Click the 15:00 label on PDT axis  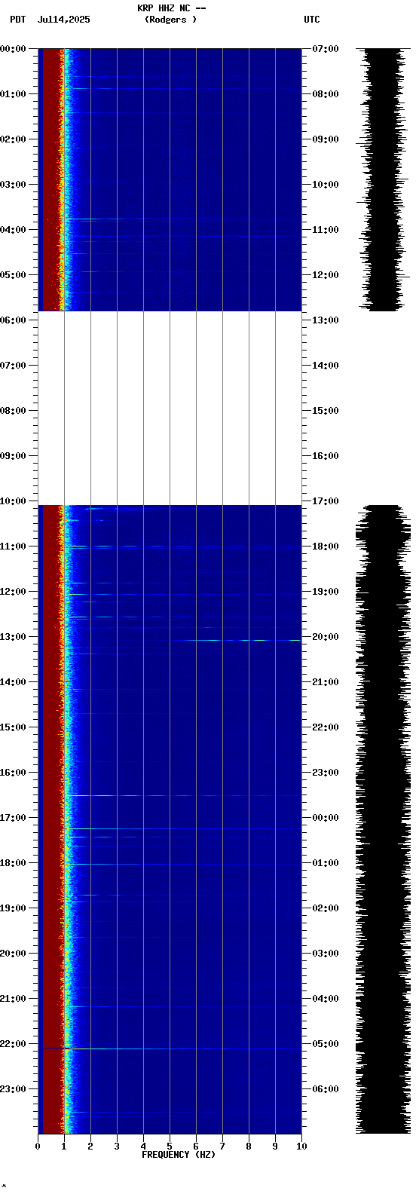pyautogui.click(x=14, y=727)
